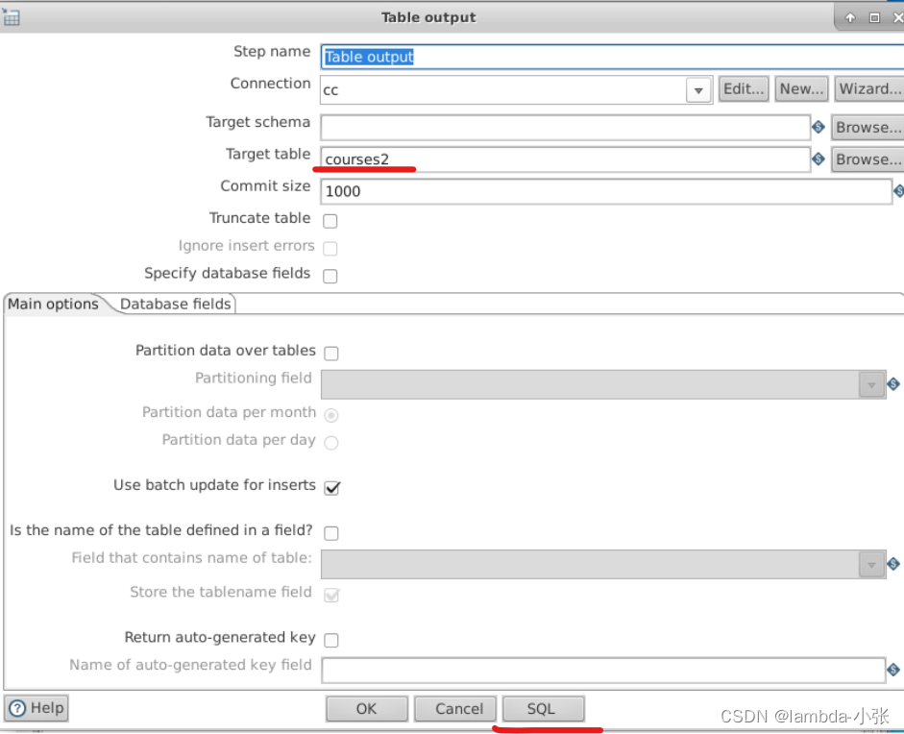Switch to the Main options tab

53,304
